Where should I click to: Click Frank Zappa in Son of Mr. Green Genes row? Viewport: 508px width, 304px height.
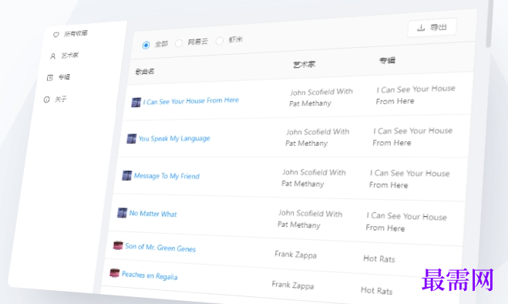(295, 255)
